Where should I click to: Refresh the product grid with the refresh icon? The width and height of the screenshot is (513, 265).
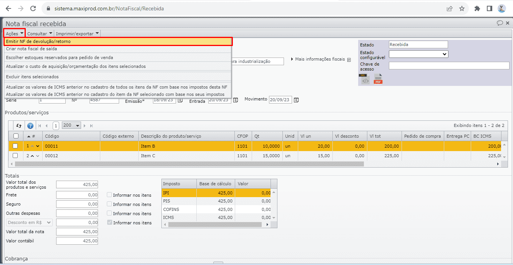pos(19,125)
